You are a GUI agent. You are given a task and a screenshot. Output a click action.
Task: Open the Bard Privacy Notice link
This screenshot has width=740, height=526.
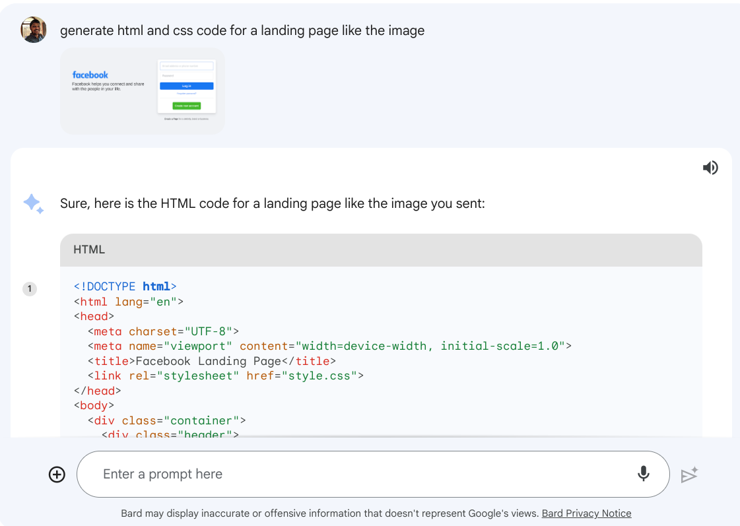click(x=586, y=513)
